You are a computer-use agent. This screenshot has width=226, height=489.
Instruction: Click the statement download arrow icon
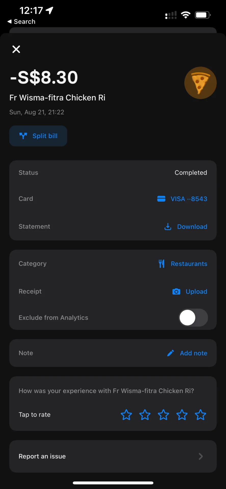click(168, 226)
